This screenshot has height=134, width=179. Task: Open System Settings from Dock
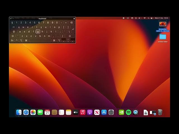coord(111,112)
